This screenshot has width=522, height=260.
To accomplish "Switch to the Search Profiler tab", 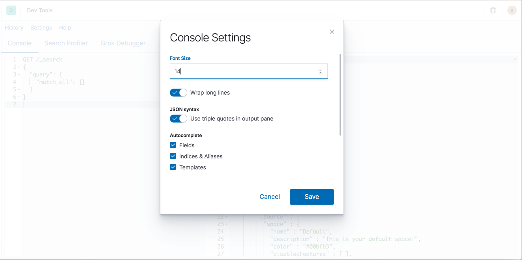I will coord(66,43).
